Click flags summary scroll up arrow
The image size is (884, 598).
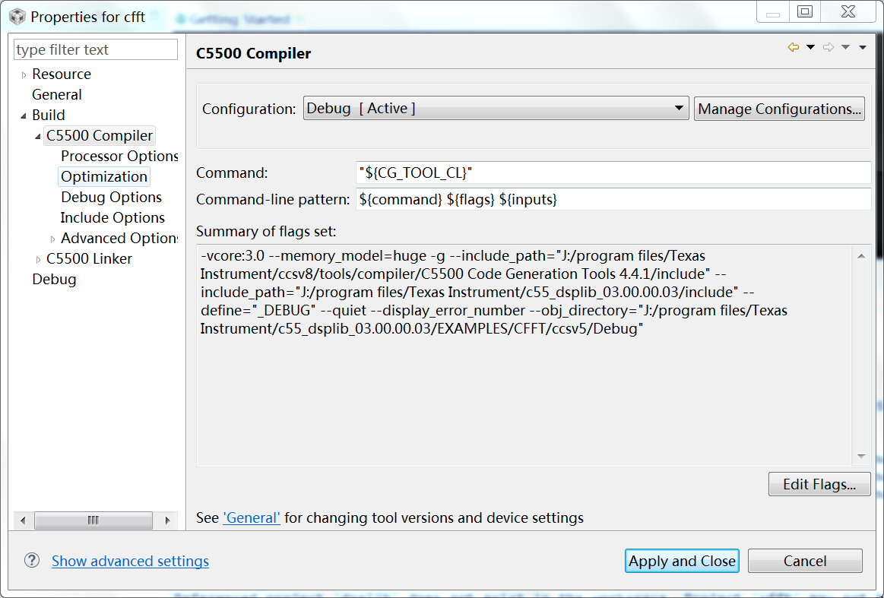[x=861, y=256]
